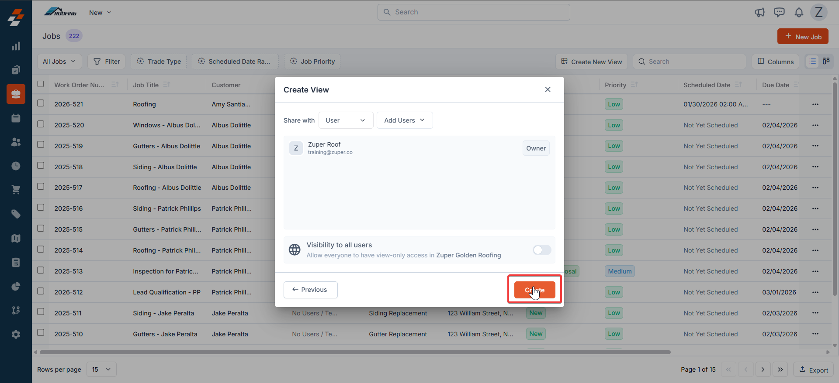
Task: Open the Job Priority filter
Action: pyautogui.click(x=312, y=62)
